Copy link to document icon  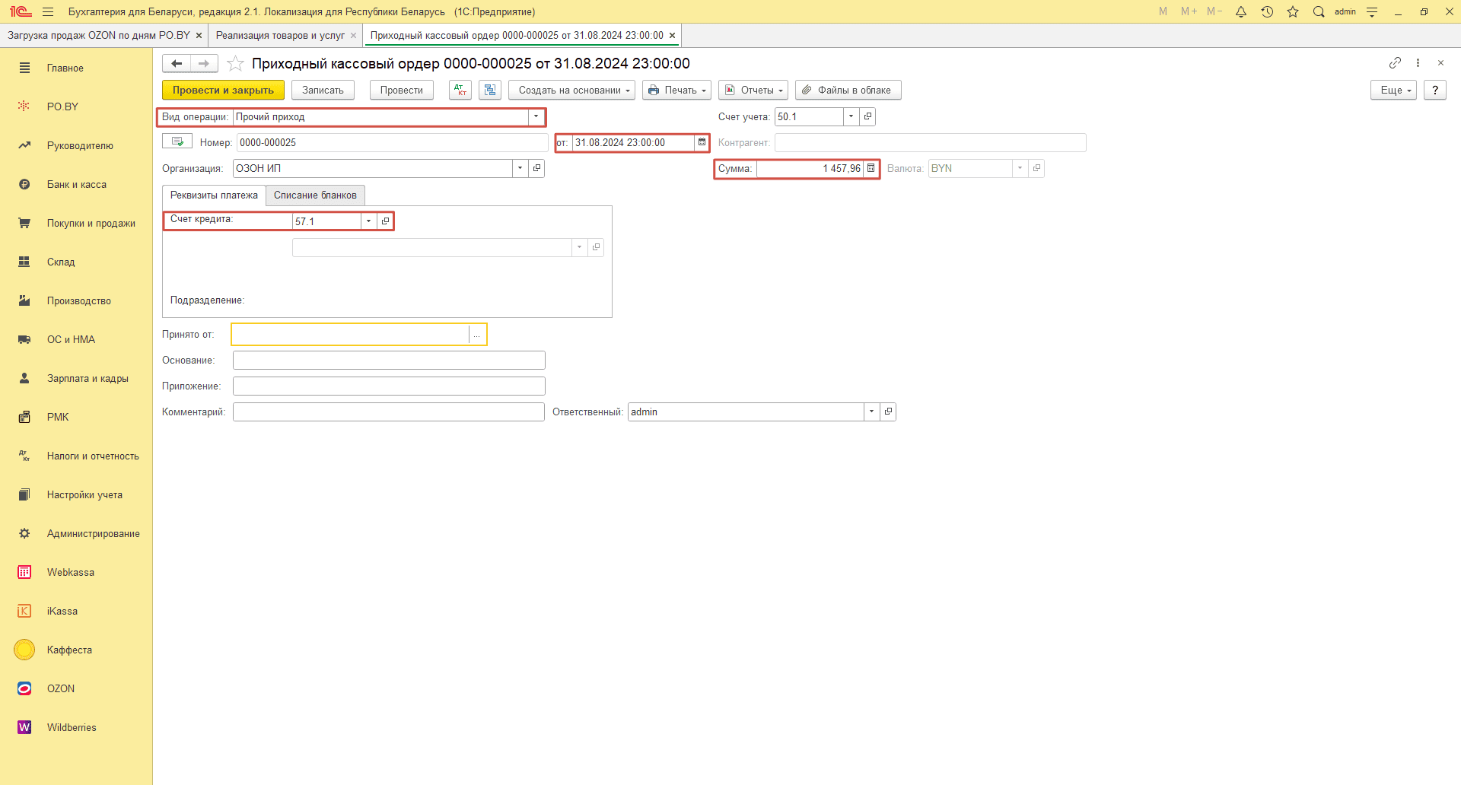click(x=1395, y=62)
